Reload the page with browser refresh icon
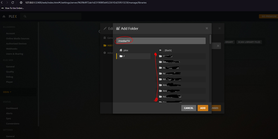The height and width of the screenshot is (139, 278). tap(13, 3)
